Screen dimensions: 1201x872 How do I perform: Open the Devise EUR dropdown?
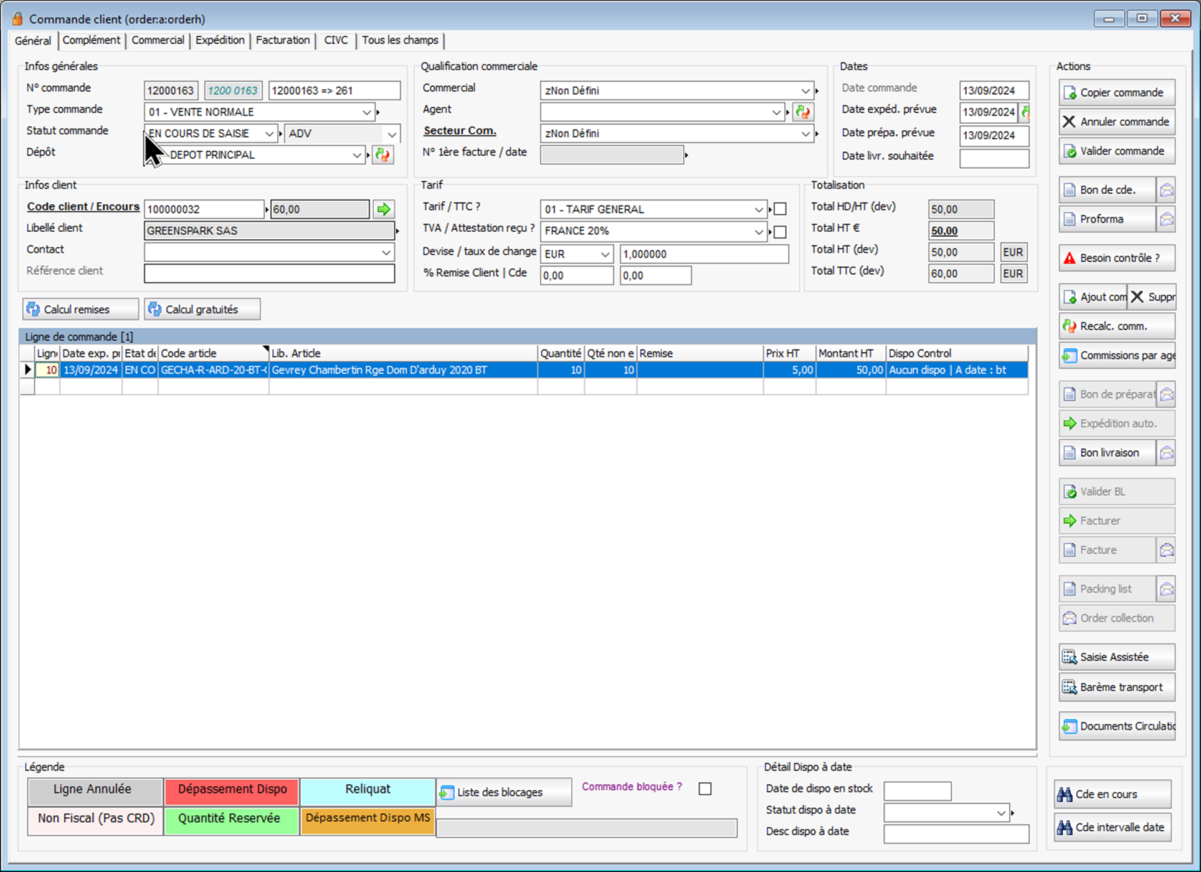[x=604, y=254]
